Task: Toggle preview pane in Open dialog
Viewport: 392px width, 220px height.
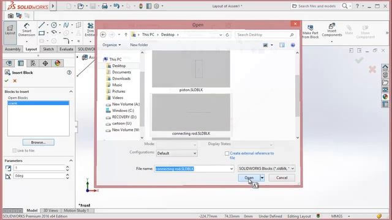Action: pyautogui.click(x=282, y=45)
